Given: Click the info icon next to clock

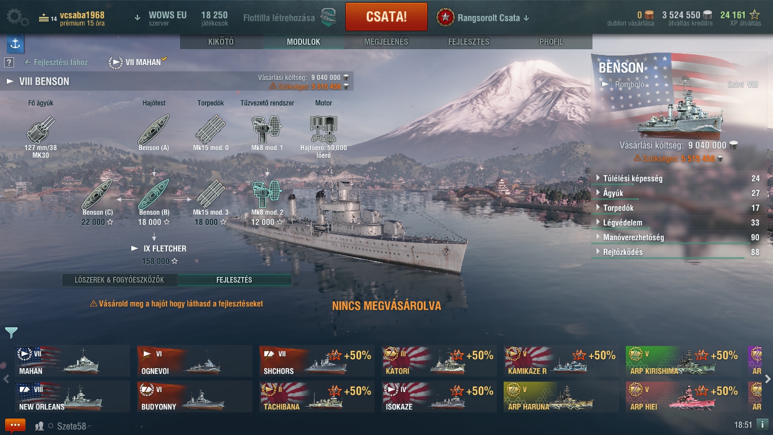Looking at the screenshot, I should (762, 424).
